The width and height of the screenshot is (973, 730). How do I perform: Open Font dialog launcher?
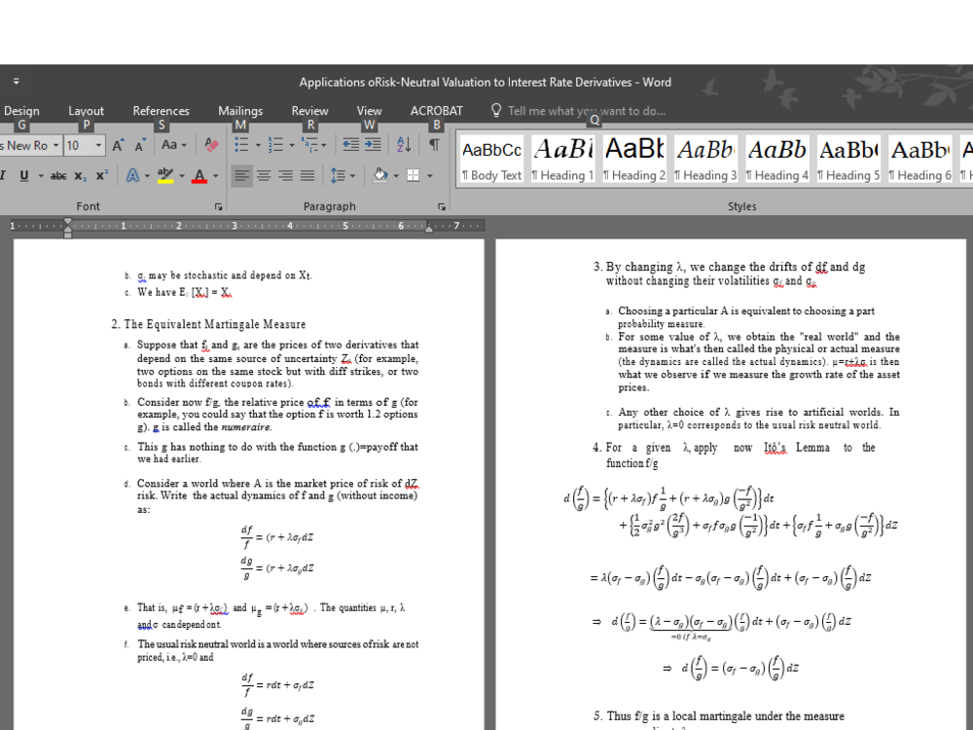[x=218, y=206]
